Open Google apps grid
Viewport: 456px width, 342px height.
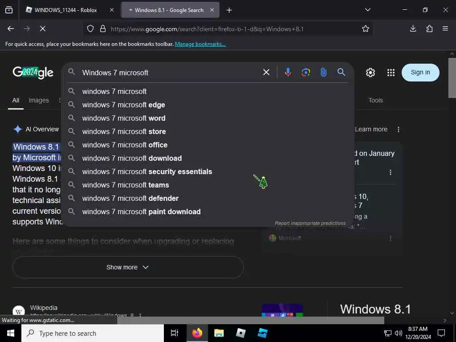click(391, 73)
